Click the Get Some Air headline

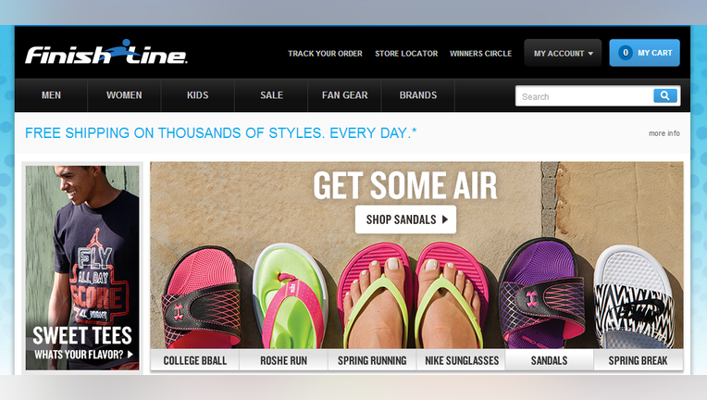(405, 185)
